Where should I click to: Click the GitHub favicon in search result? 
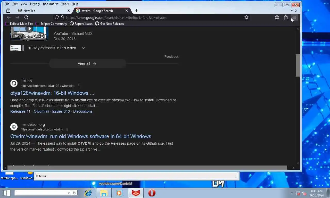point(14,83)
